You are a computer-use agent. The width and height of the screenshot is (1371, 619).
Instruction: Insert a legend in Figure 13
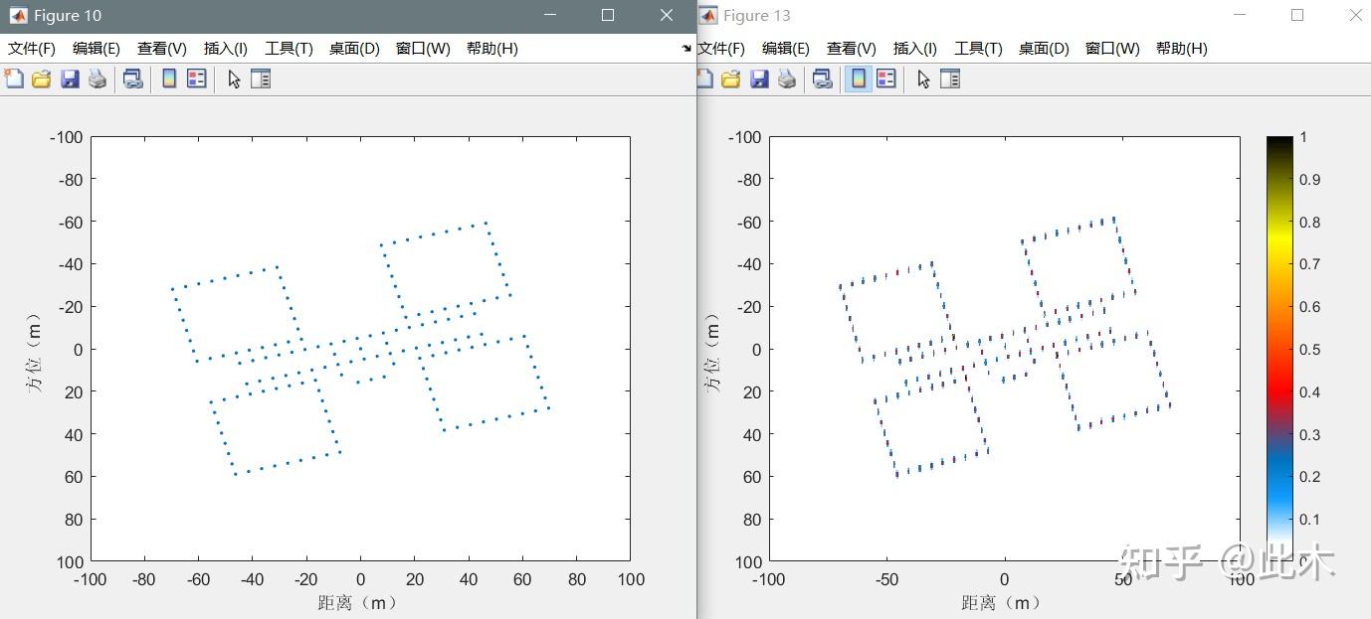coord(884,78)
